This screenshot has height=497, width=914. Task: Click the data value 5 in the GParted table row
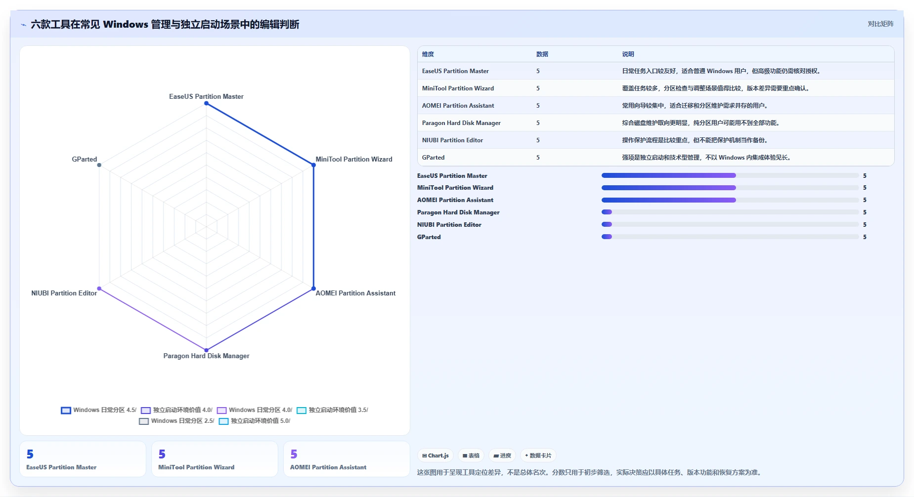click(x=538, y=158)
